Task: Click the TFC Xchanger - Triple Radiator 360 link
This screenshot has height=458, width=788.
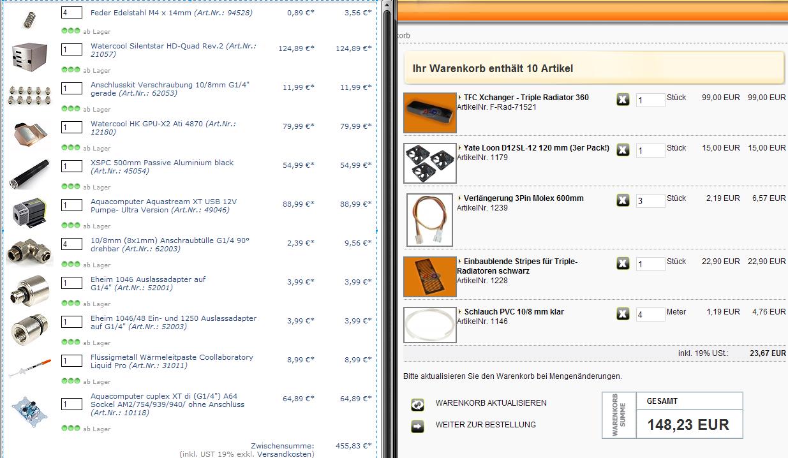Action: coord(526,98)
